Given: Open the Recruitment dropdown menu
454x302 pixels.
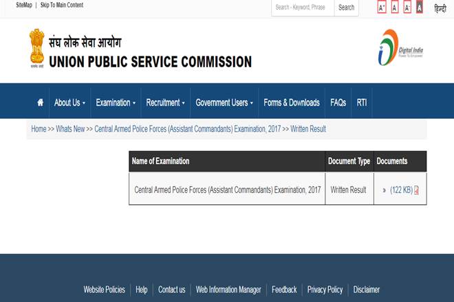Looking at the screenshot, I should coord(166,102).
